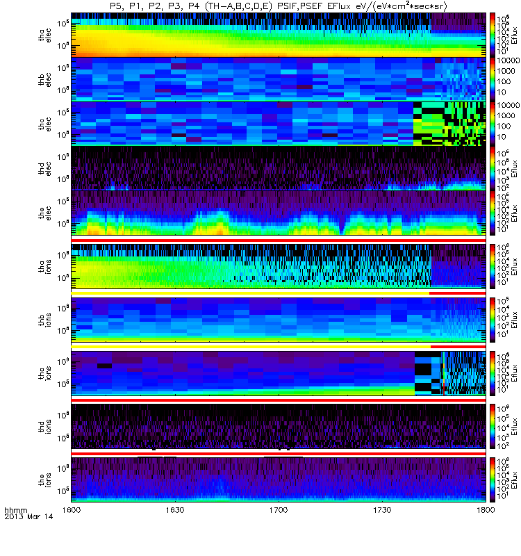This screenshot has width=521, height=556.
Task: Select the "thb ions" panel label
Action: point(44,320)
